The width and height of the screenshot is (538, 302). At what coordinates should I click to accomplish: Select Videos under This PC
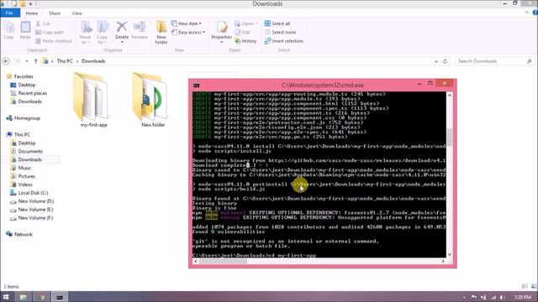[25, 185]
